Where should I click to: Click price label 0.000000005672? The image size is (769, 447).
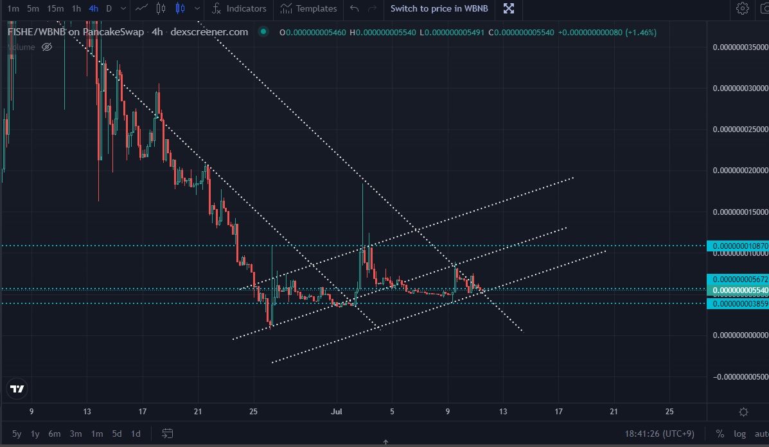(738, 279)
